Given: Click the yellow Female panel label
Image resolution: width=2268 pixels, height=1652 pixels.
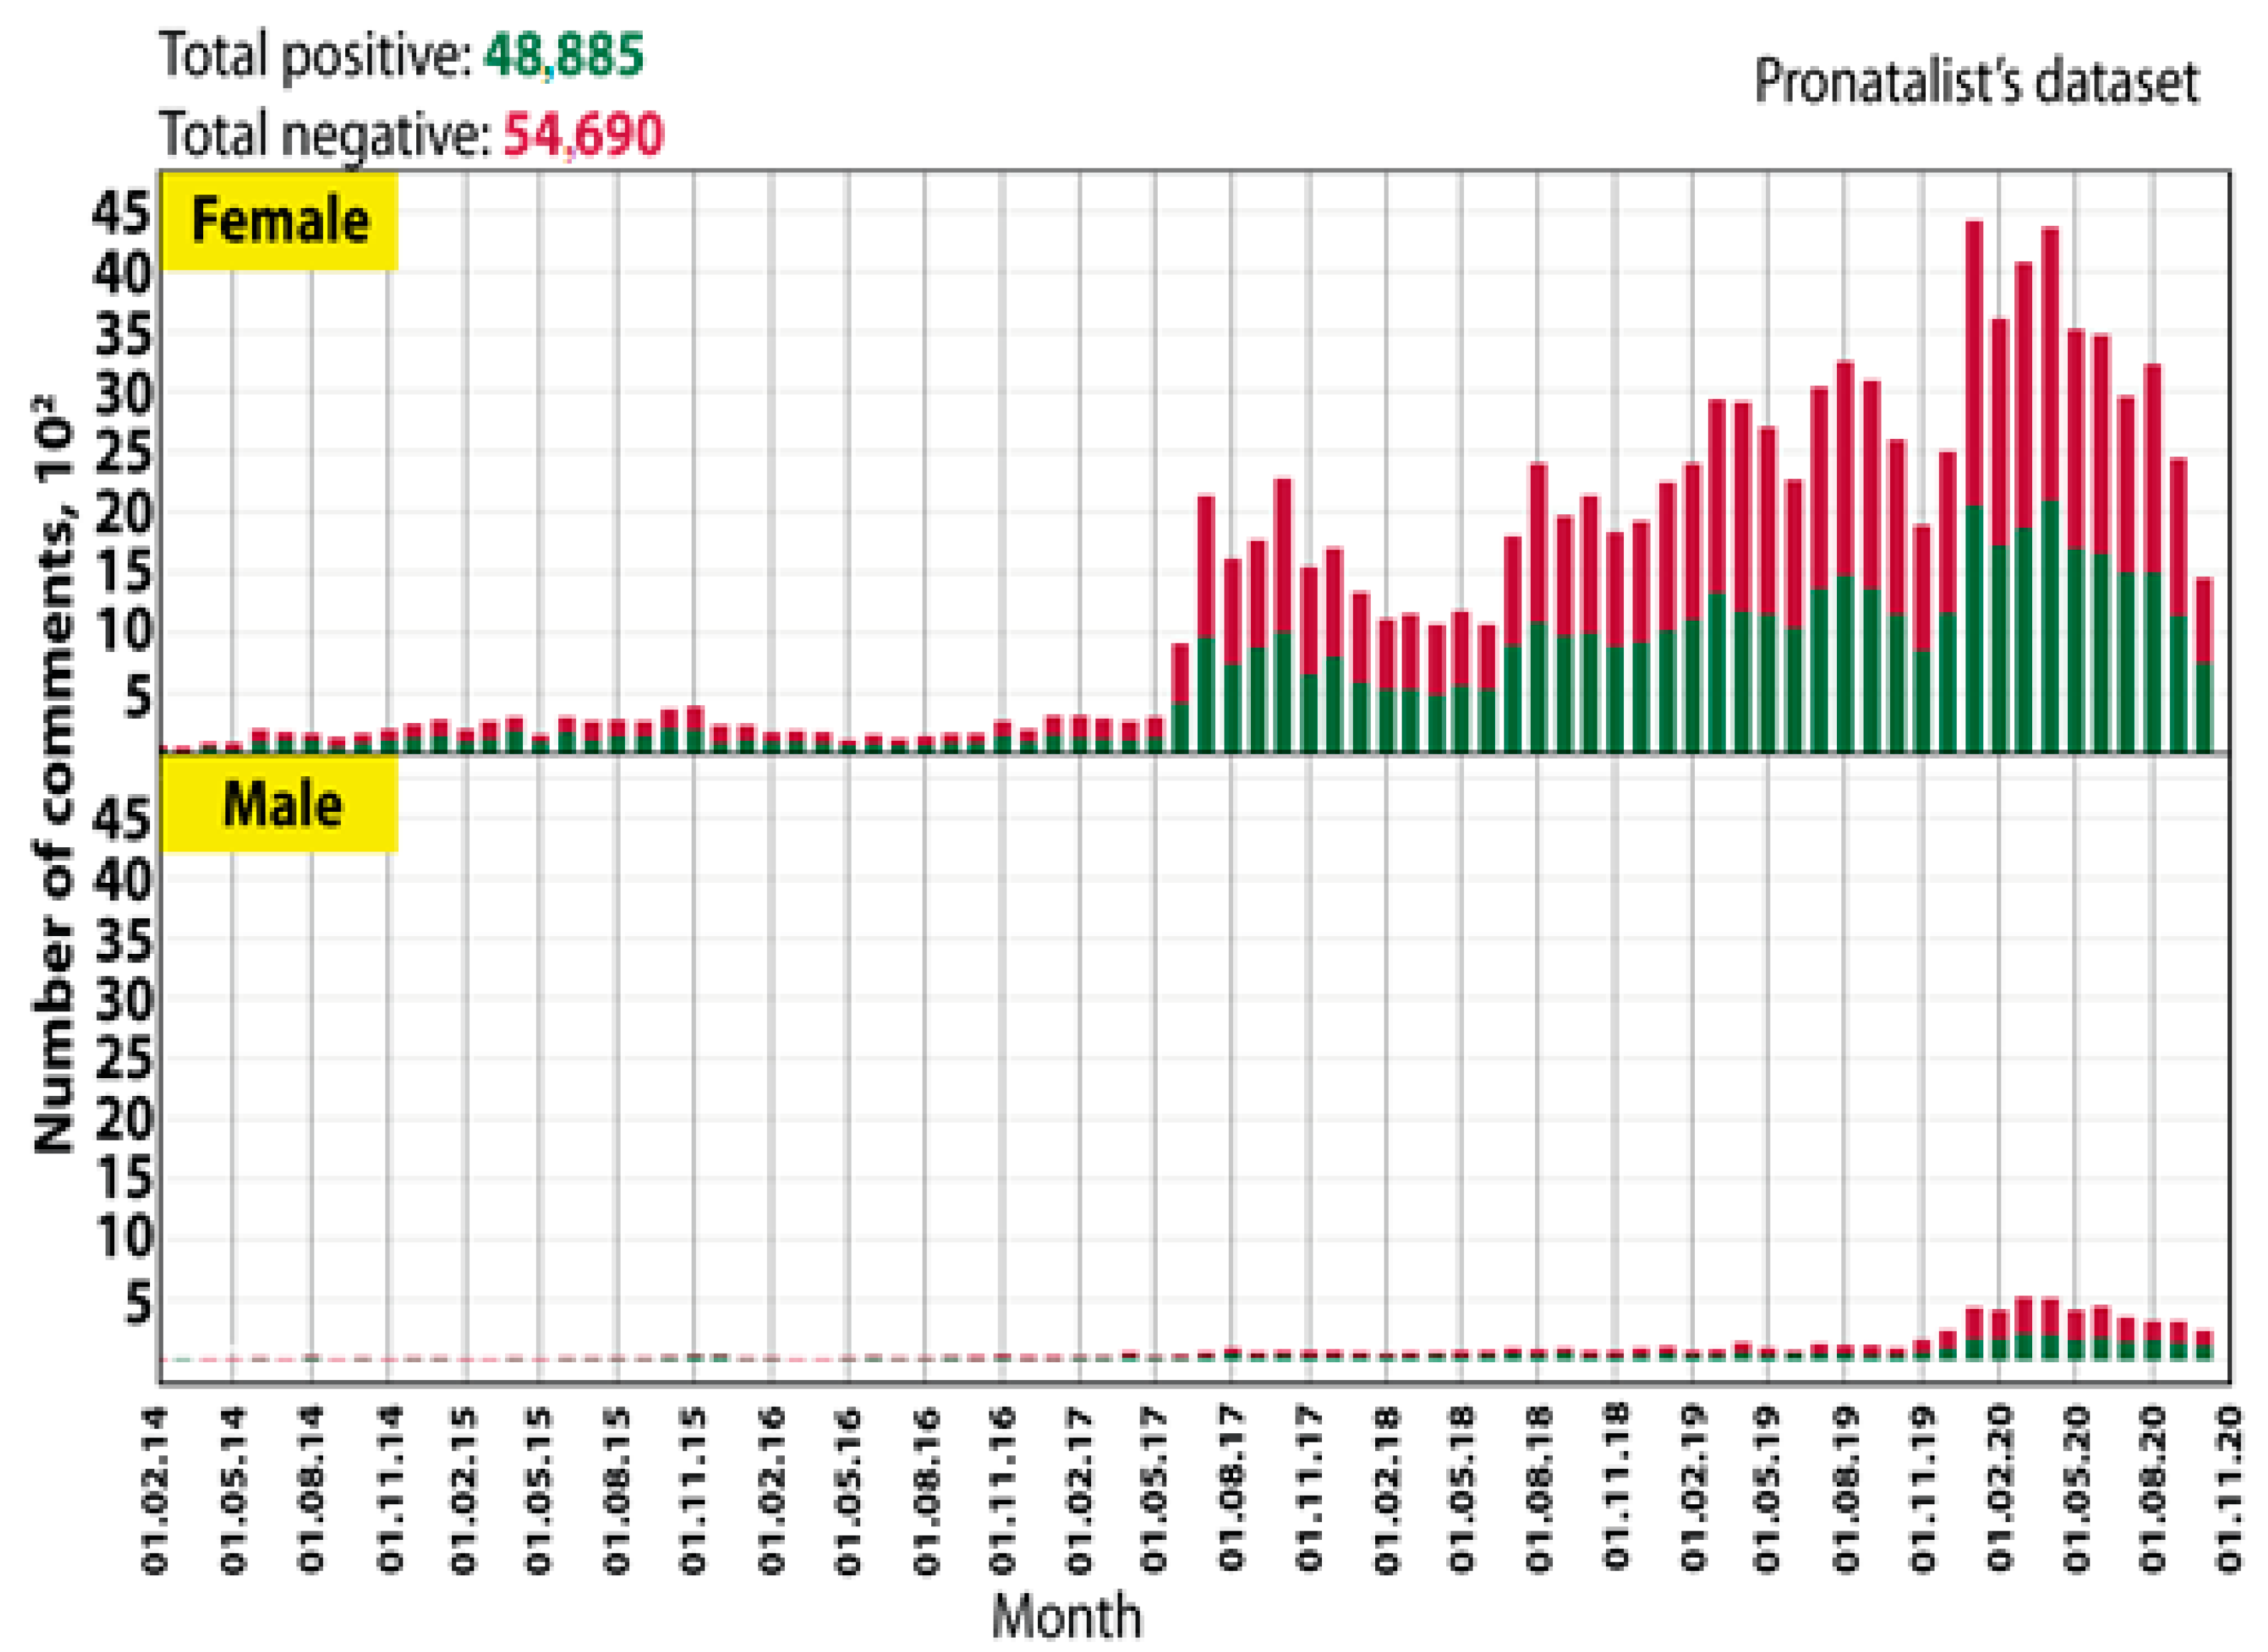Looking at the screenshot, I should (x=279, y=221).
